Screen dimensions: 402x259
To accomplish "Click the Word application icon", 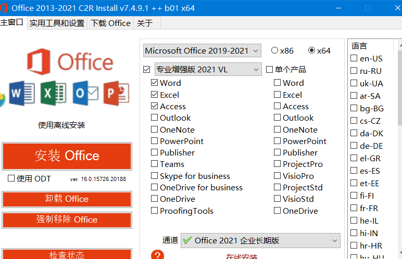I will coord(22,93).
